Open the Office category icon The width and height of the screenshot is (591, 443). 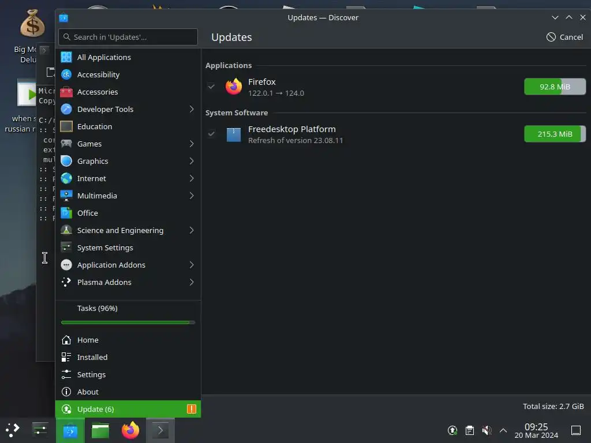[x=66, y=213]
